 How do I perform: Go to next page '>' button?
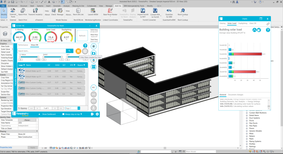coord(55,108)
